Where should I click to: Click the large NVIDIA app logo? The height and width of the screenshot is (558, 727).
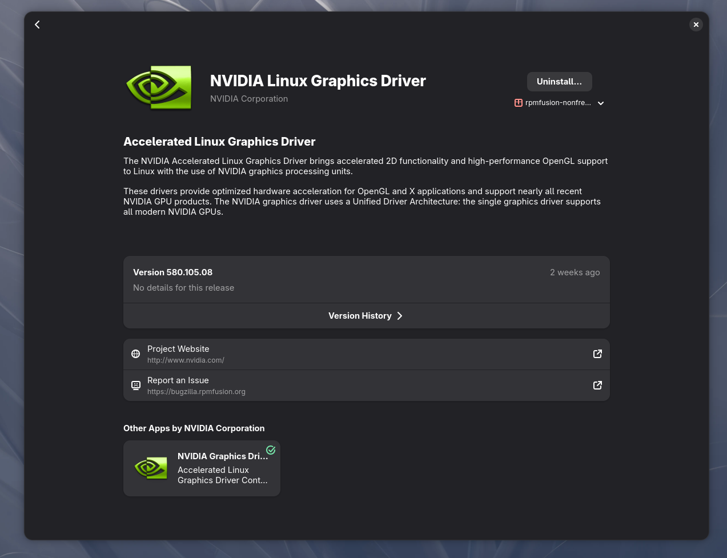pos(158,87)
